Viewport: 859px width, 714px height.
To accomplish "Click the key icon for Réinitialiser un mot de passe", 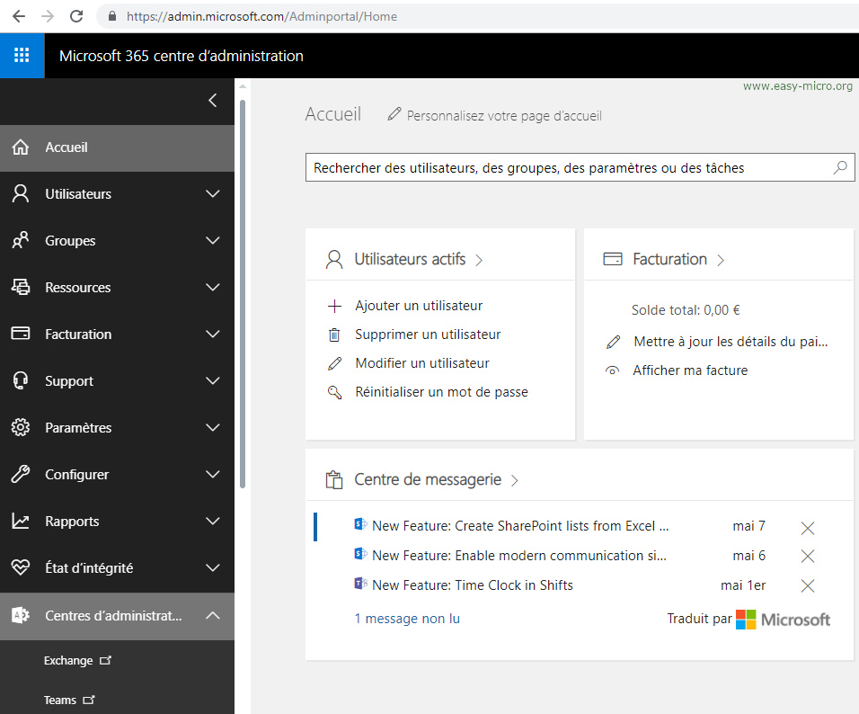I will (334, 392).
